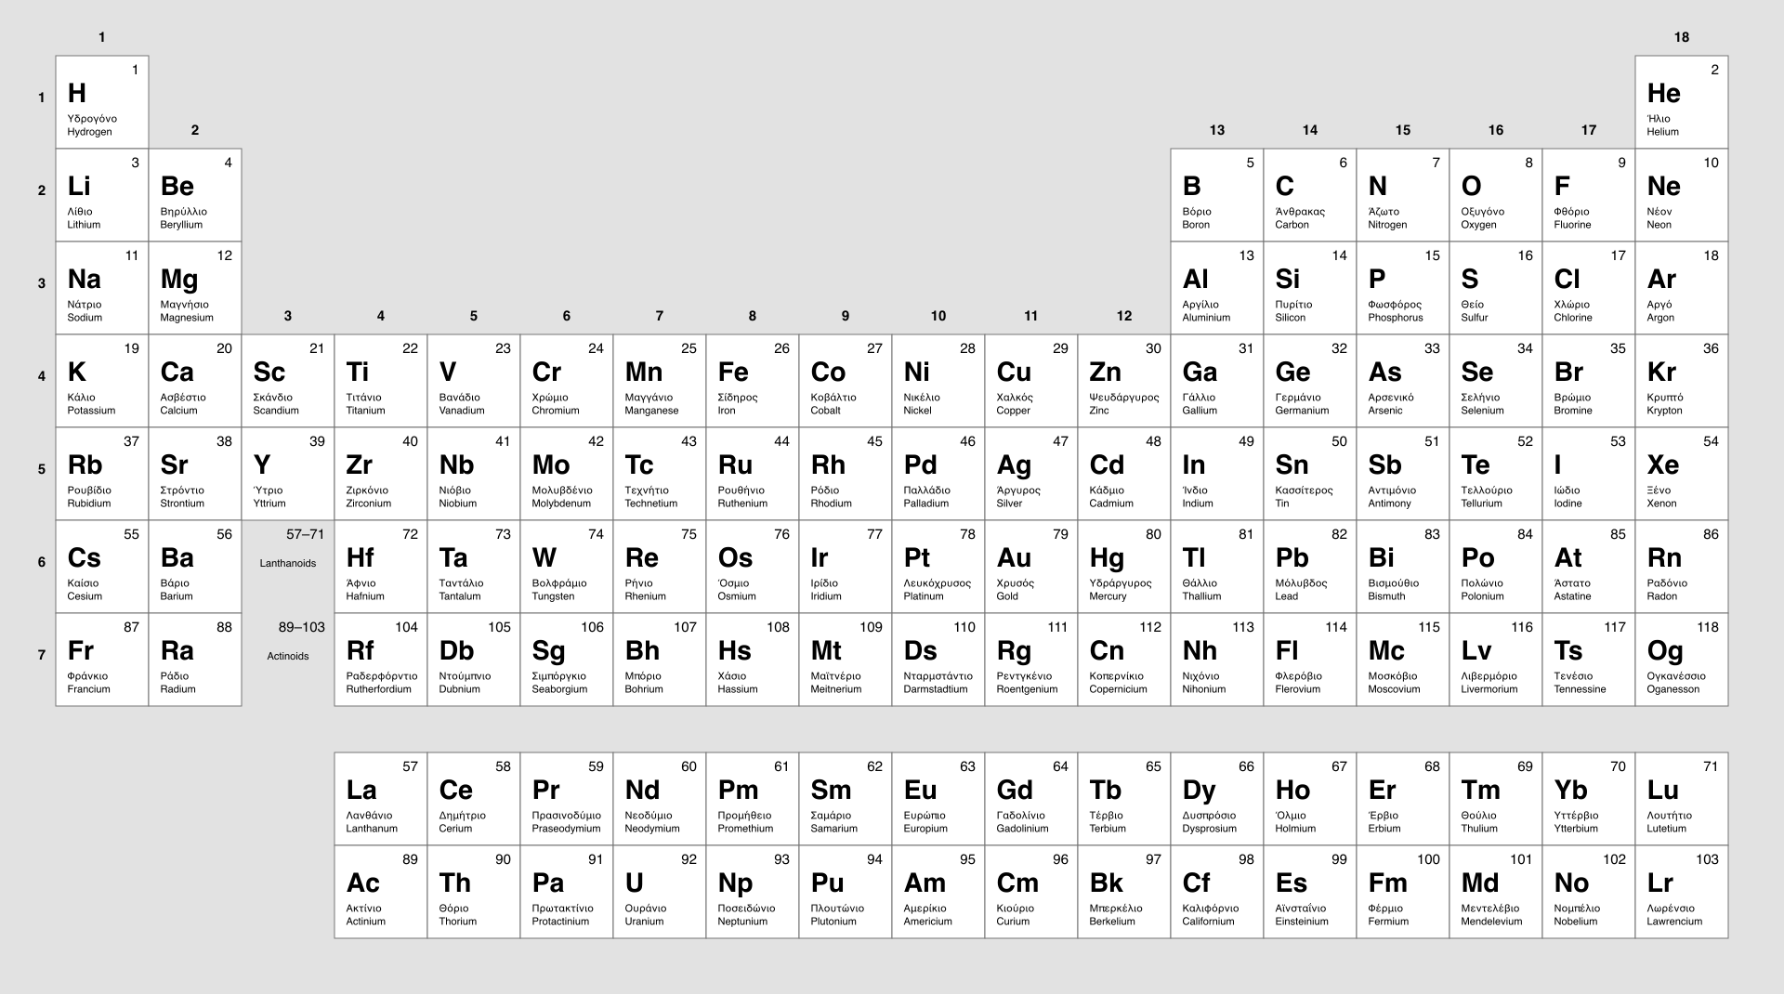Click the Silicon element cell

pos(1310,288)
